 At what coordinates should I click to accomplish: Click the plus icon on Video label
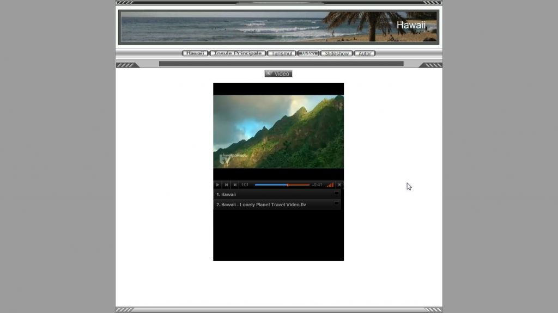tap(268, 73)
